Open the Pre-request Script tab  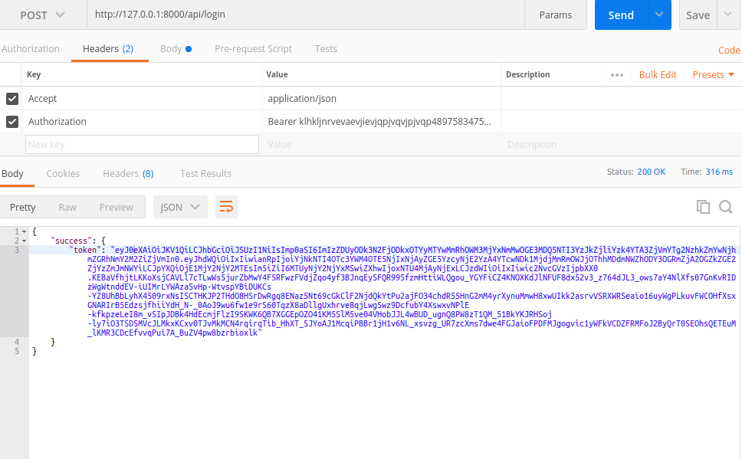point(253,48)
